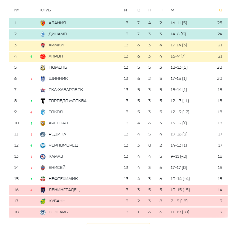239x225 pixels.
Task: Click the yellow points column header icon
Action: [x=220, y=10]
